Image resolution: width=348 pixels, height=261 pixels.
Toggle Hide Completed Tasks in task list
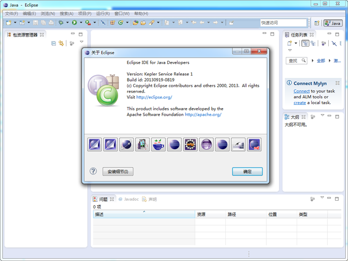coord(334,43)
